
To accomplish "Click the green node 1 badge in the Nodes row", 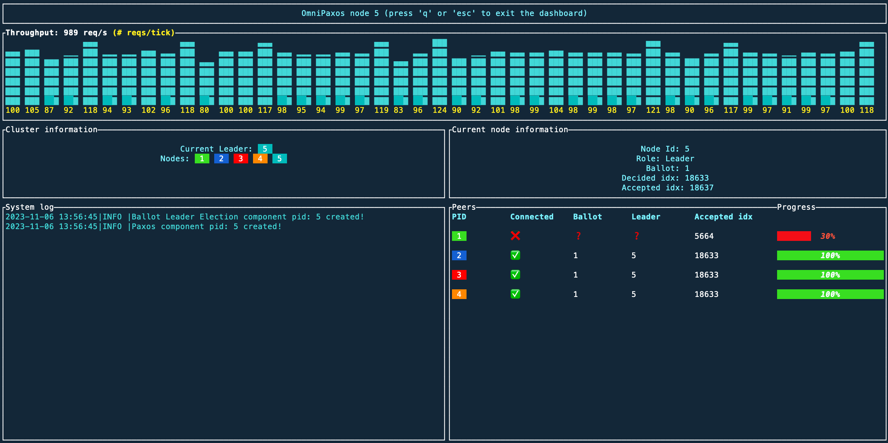I will pos(202,159).
